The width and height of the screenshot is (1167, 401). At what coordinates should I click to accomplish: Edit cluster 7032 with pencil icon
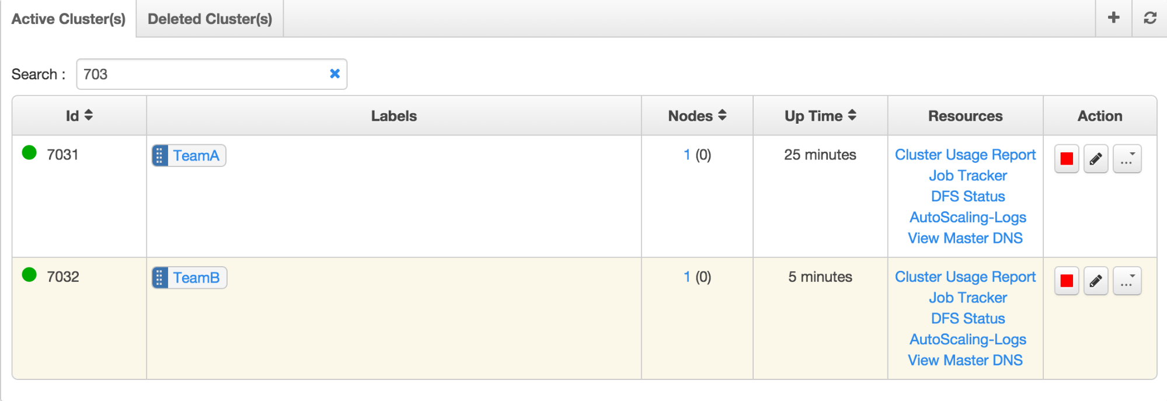click(1096, 281)
